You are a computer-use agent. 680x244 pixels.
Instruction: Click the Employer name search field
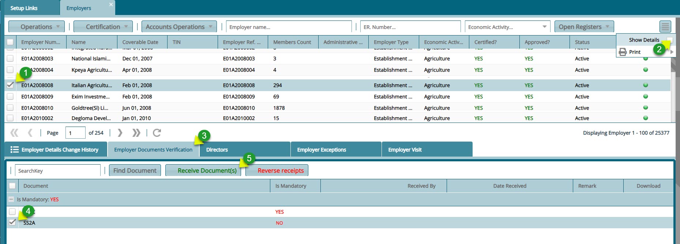tap(289, 27)
